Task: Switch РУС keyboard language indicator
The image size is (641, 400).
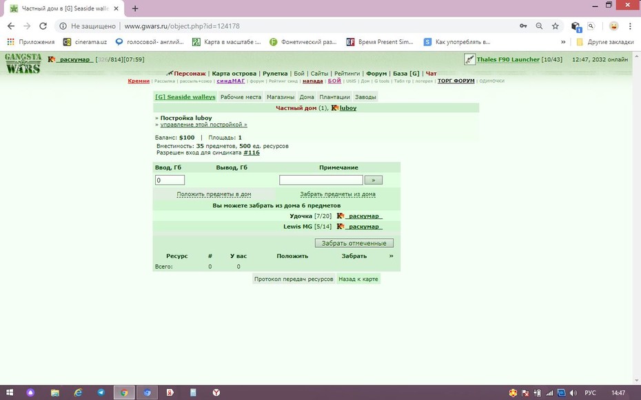Action: pos(590,393)
